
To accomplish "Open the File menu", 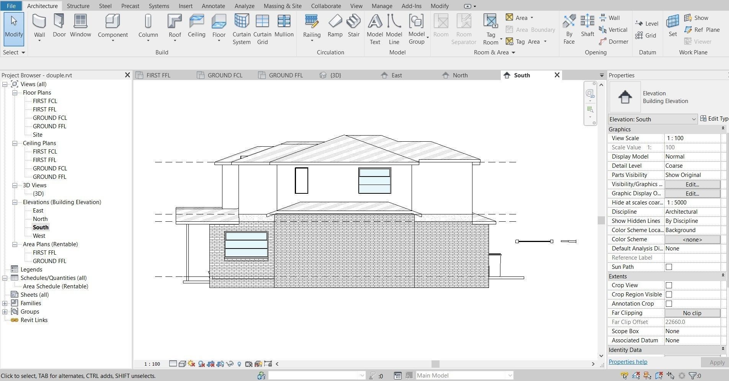I will pos(11,6).
